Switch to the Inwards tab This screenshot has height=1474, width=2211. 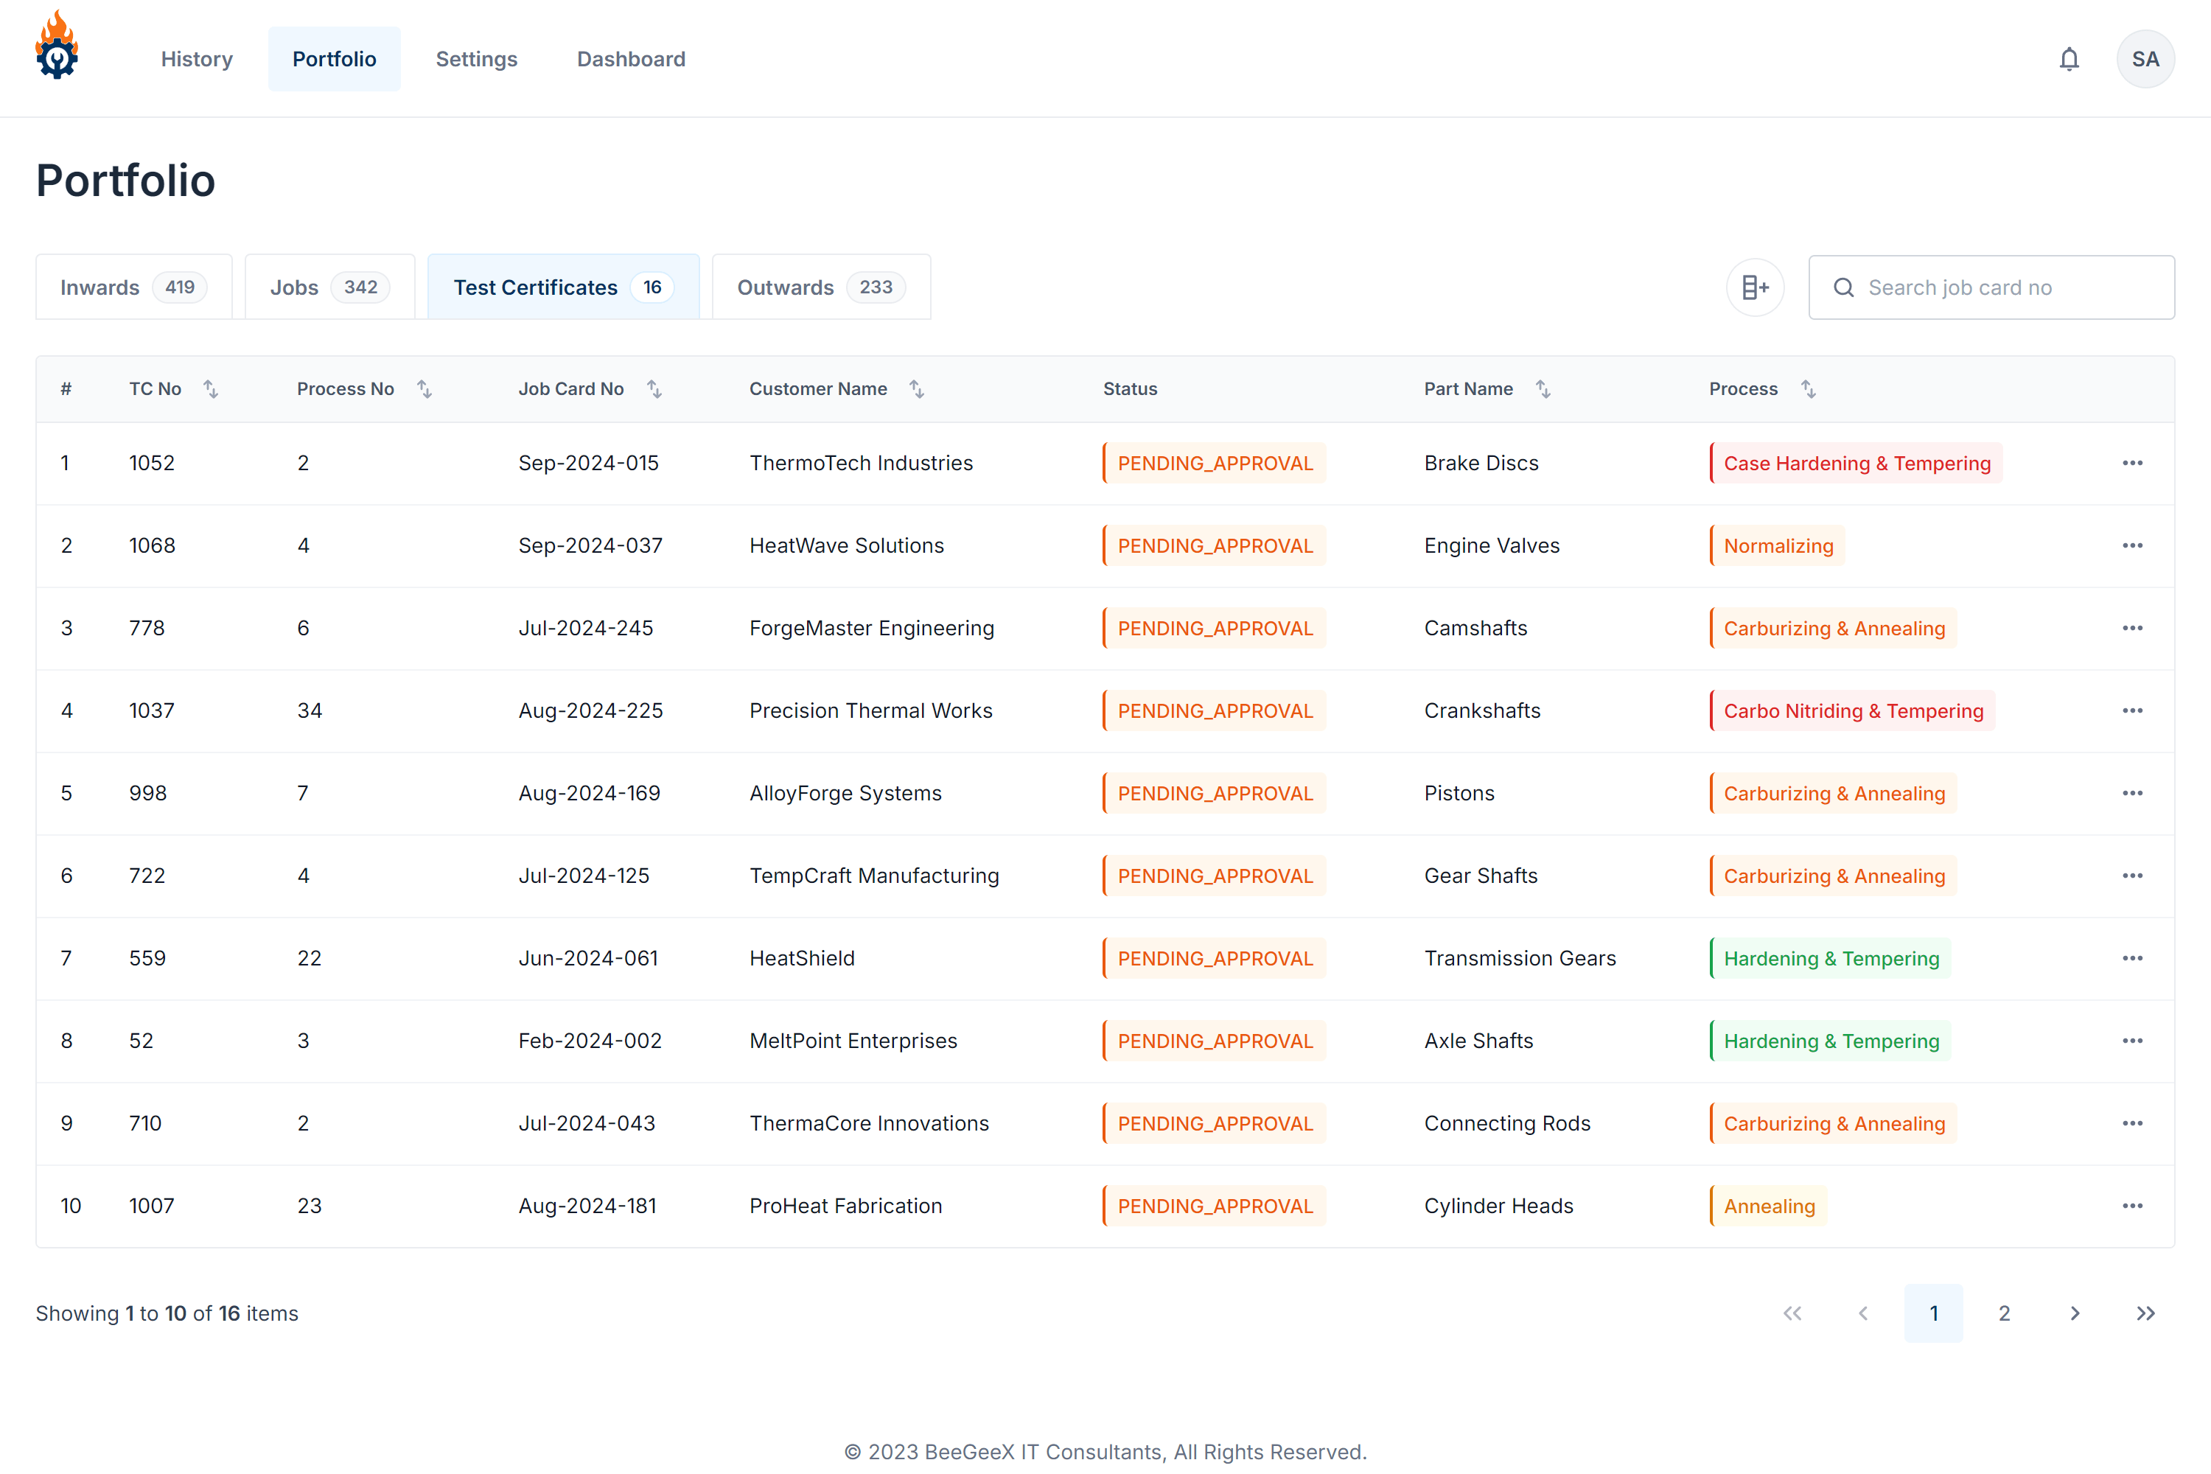tap(133, 287)
